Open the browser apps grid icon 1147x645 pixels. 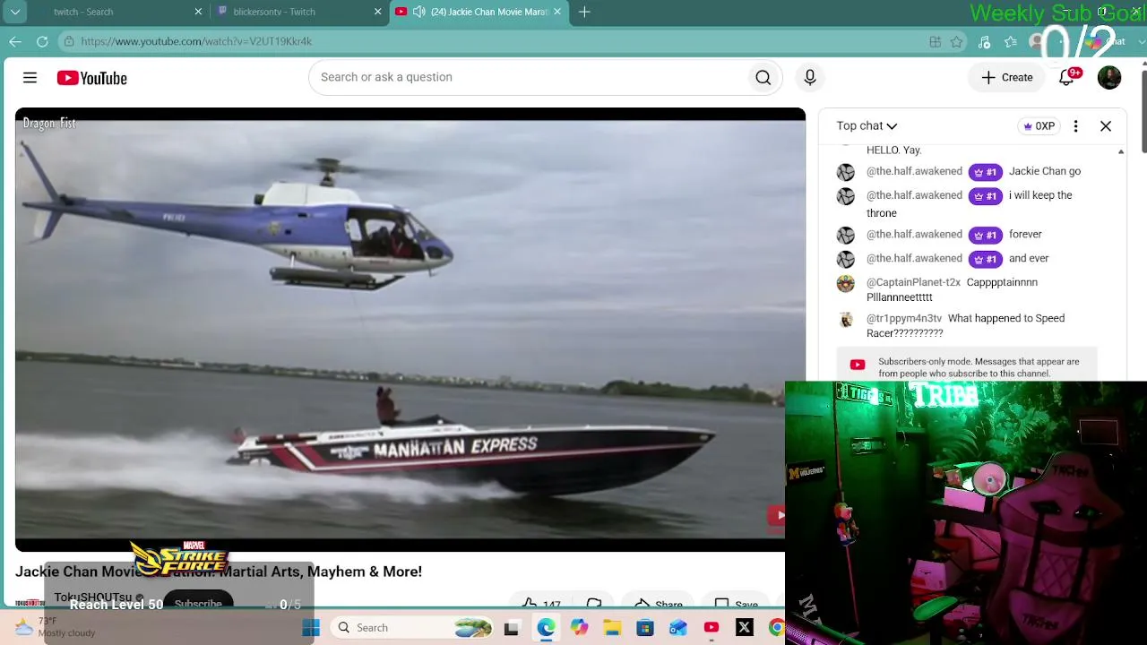coord(935,41)
